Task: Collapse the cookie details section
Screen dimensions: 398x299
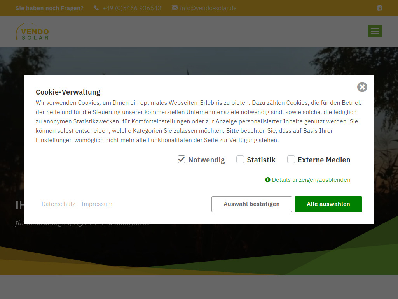Action: (310, 180)
